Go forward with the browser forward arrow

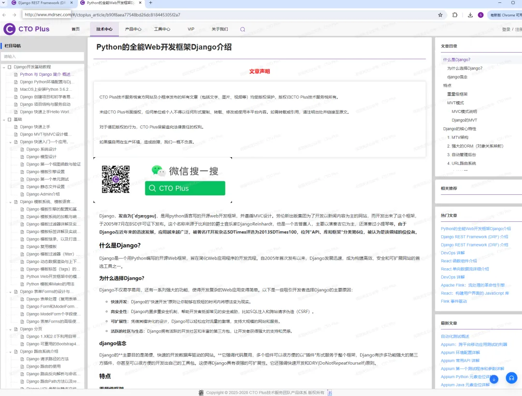point(14,15)
